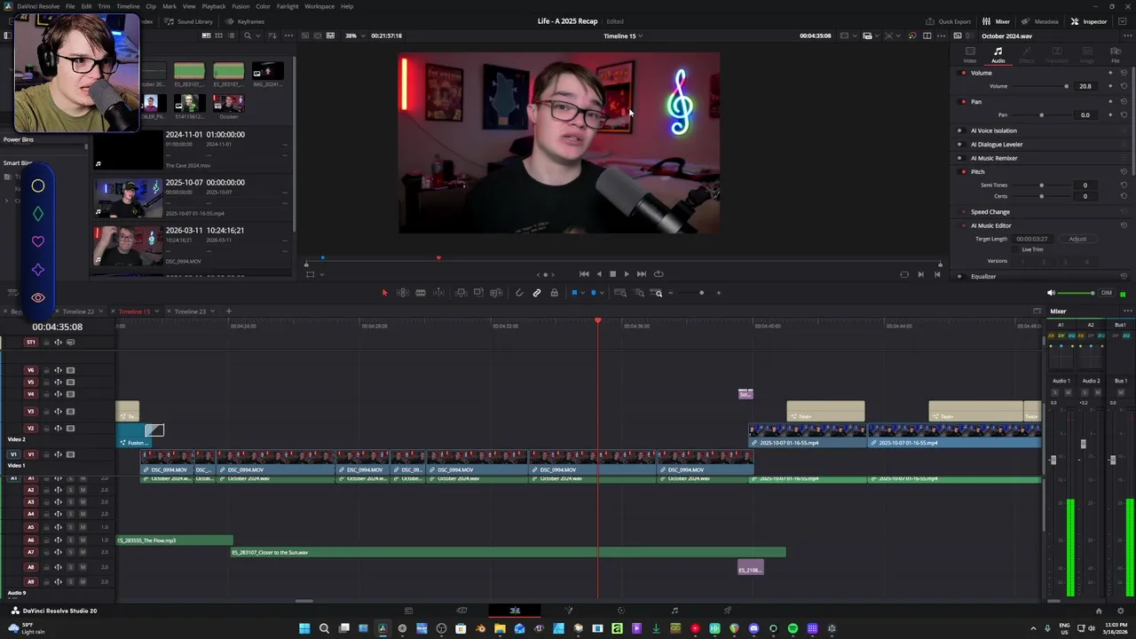Add a blue marker on timeline
Viewport: 1136px width, 639px height.
pyautogui.click(x=593, y=293)
